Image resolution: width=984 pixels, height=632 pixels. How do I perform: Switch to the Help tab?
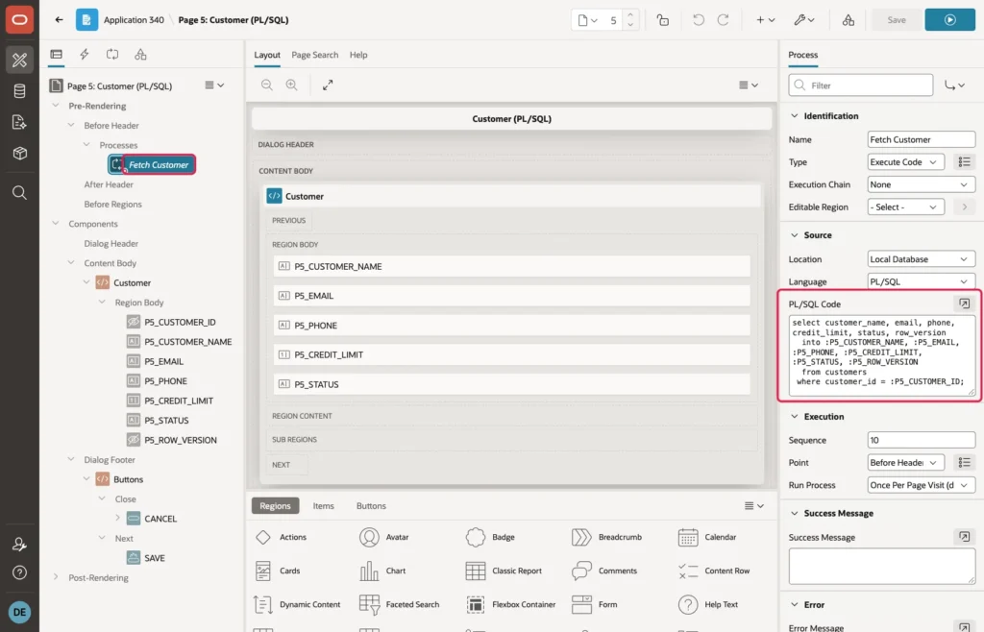click(358, 55)
